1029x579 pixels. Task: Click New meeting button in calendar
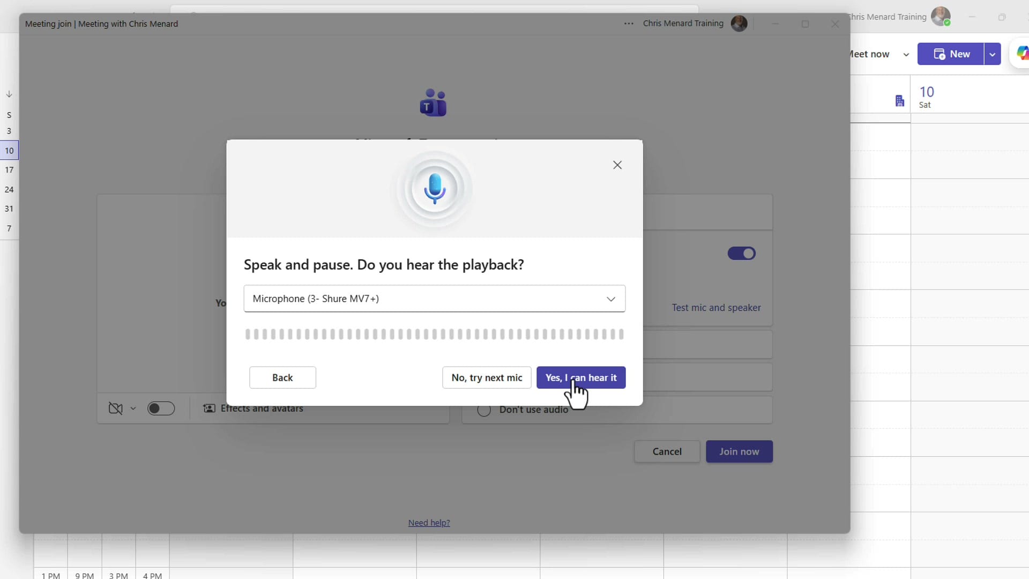click(951, 54)
